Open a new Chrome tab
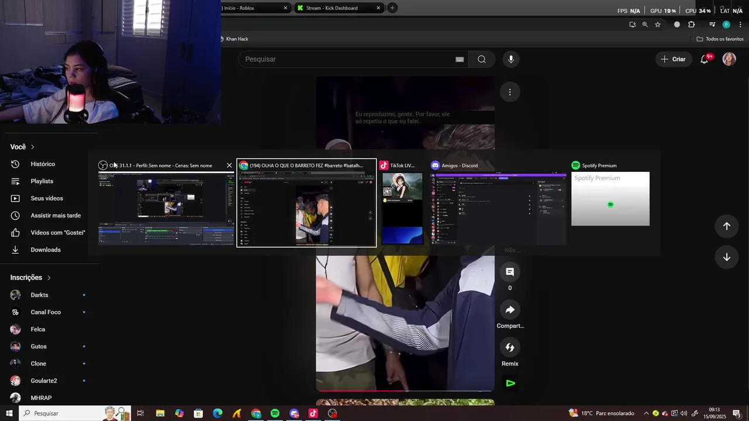The height and width of the screenshot is (421, 749). click(392, 8)
